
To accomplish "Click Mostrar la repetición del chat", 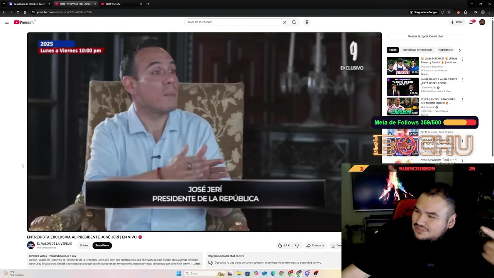I will pyautogui.click(x=425, y=36).
